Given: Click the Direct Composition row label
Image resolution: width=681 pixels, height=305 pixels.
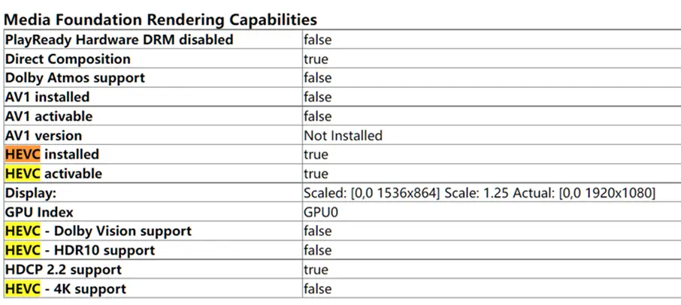Looking at the screenshot, I should pyautogui.click(x=68, y=59).
